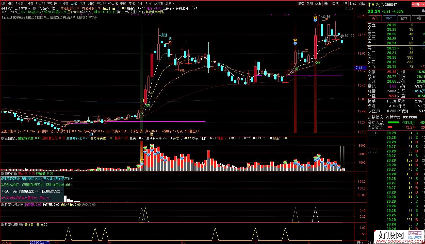Open the 多股 multi-stock view
Image resolution: width=425 pixels, height=244 pixels.
coord(318,3)
